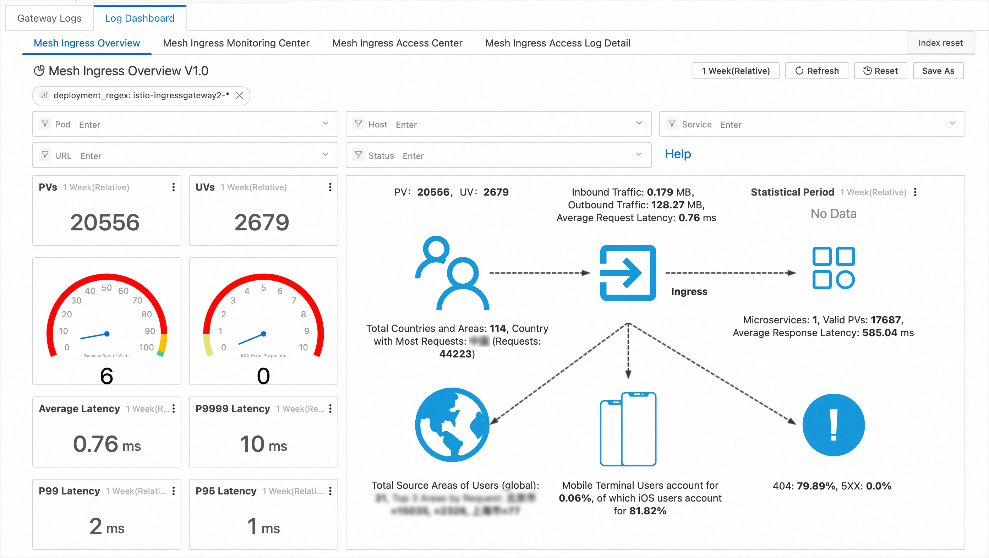Switch to the Gateway Logs tab
989x558 pixels.
49,18
